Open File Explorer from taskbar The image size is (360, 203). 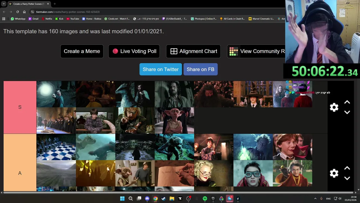[172, 198]
